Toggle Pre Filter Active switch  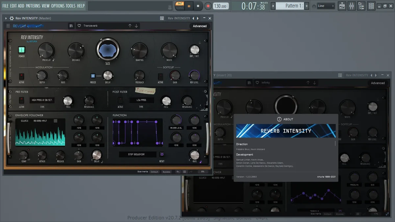tap(21, 101)
